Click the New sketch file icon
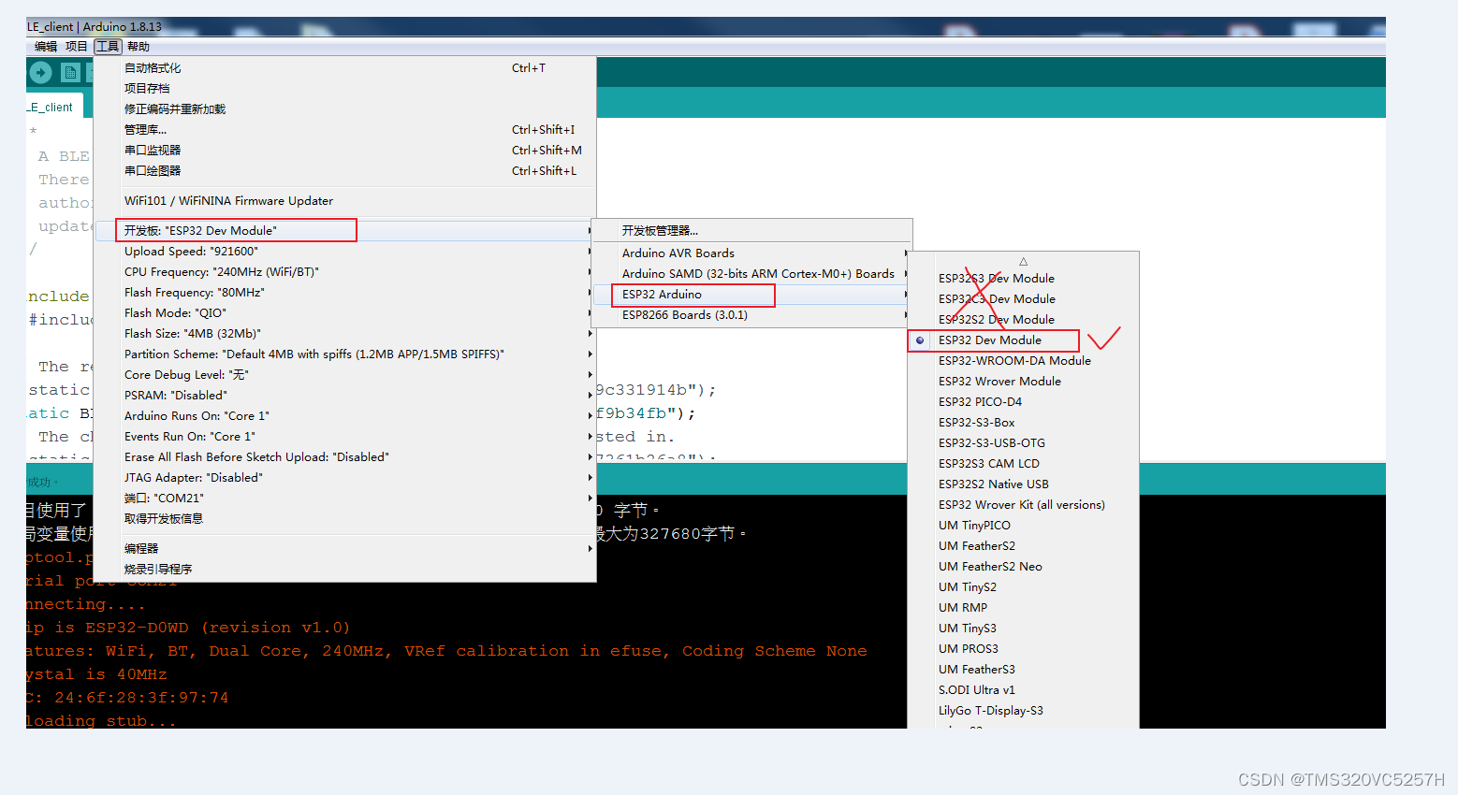The height and width of the screenshot is (795, 1458). pos(70,72)
